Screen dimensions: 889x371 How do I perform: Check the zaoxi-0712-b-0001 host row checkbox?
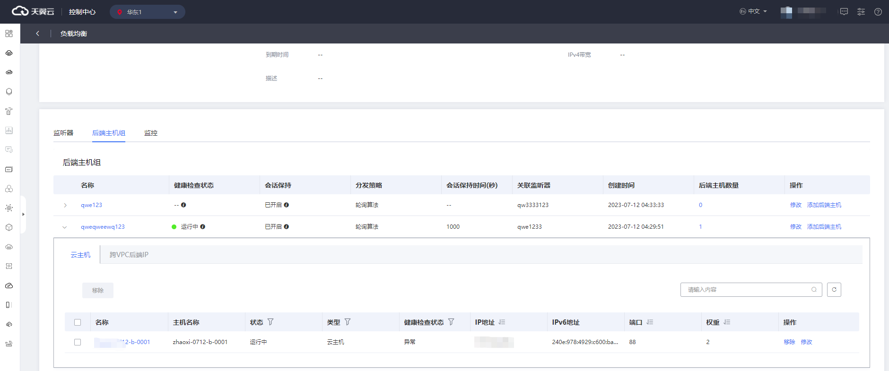tap(78, 342)
